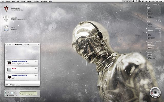Open the round globe drive icon on desktop
Screen dimensions: 164x102
pyautogui.click(x=6, y=28)
